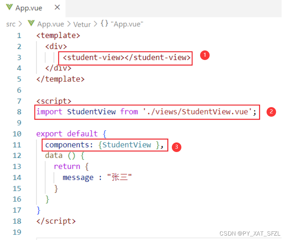
Task: Place cursor on the opening <template> tag
Action: (58, 35)
